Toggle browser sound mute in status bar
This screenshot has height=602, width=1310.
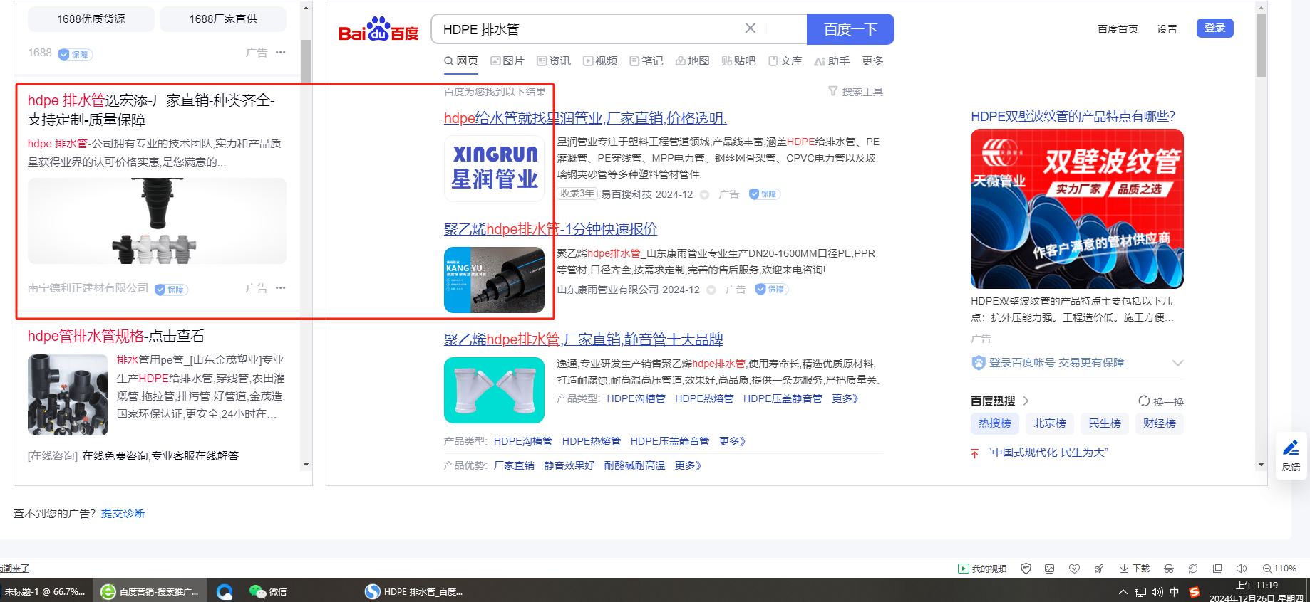click(x=1242, y=569)
